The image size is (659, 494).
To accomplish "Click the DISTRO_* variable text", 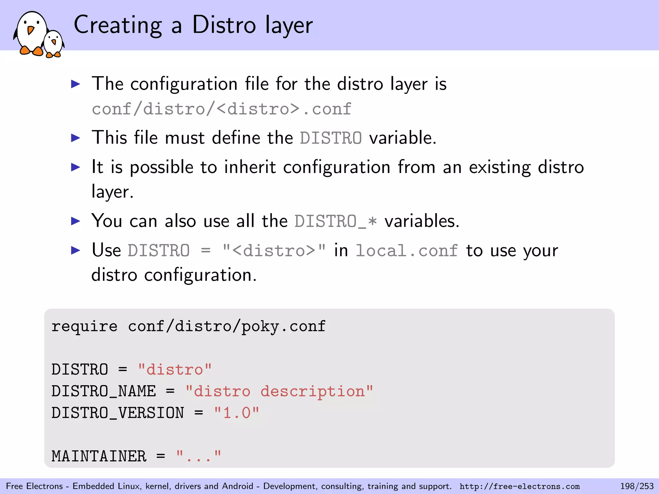I will pyautogui.click(x=336, y=222).
